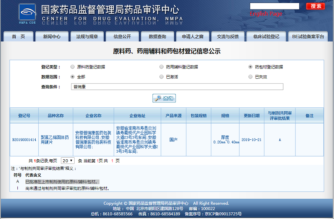Viewport: 334px width, 219px height.
Task: Click the update date 2019-10-21
Action: pyautogui.click(x=251, y=140)
